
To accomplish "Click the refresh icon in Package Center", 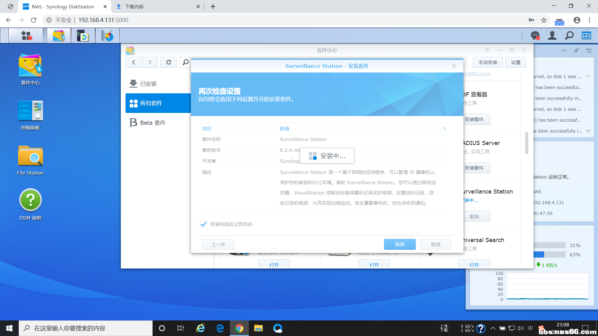I will point(168,62).
